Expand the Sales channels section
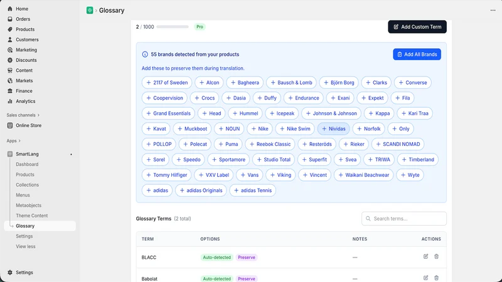 point(23,115)
